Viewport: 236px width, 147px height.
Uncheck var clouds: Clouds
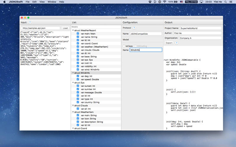pyautogui.click(x=78, y=50)
